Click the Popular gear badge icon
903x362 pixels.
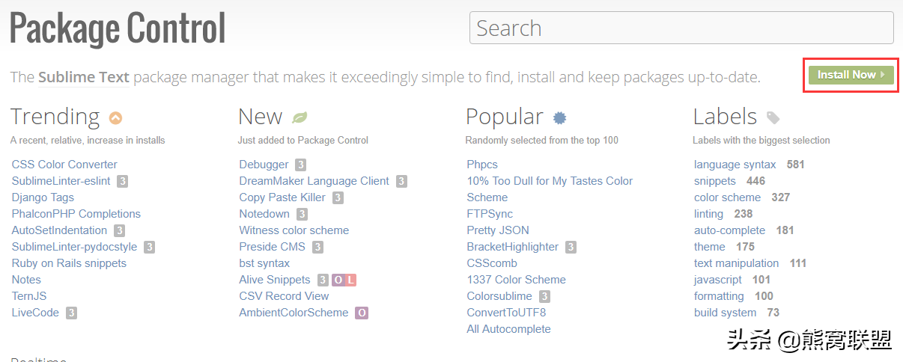(x=559, y=117)
